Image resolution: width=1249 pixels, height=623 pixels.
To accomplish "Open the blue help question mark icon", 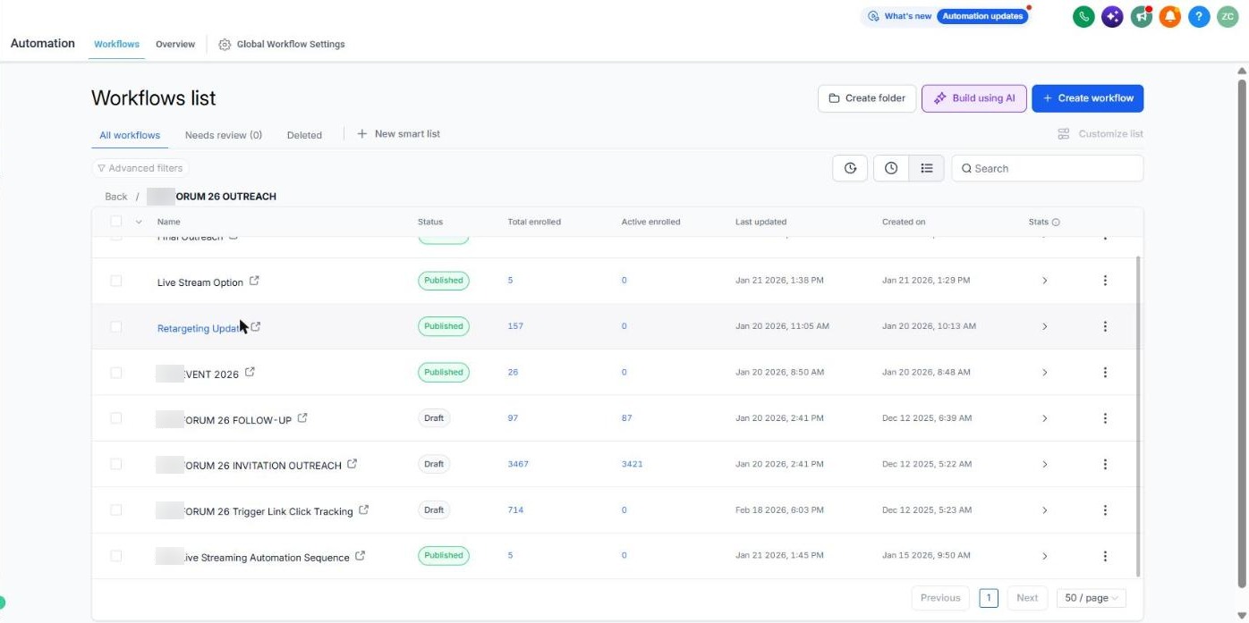I will tap(1199, 16).
